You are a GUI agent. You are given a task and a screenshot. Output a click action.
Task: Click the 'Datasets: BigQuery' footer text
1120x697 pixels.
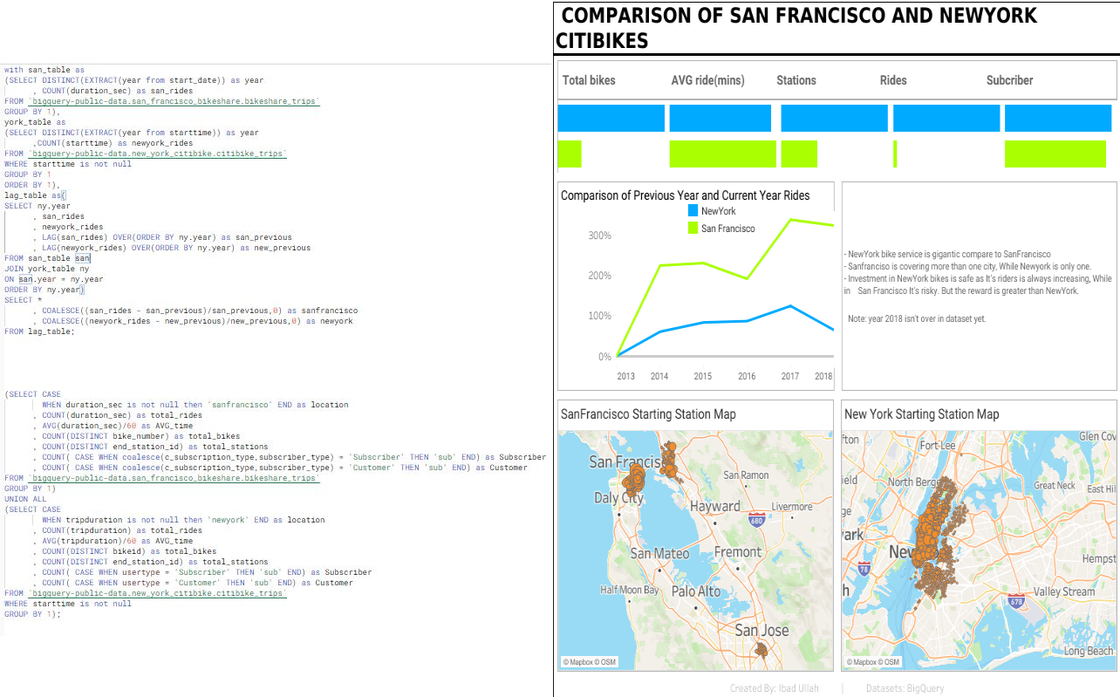tap(905, 688)
